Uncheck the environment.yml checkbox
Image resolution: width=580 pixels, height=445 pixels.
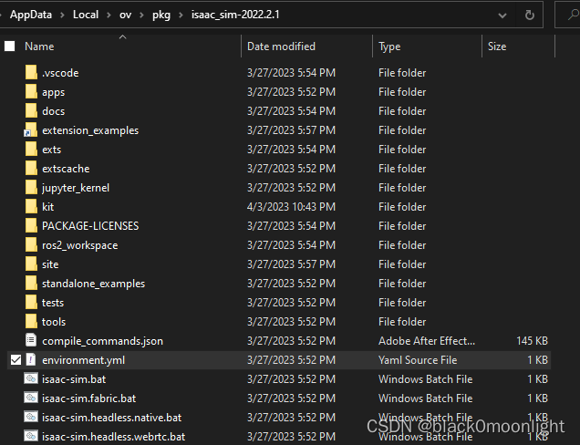16,360
